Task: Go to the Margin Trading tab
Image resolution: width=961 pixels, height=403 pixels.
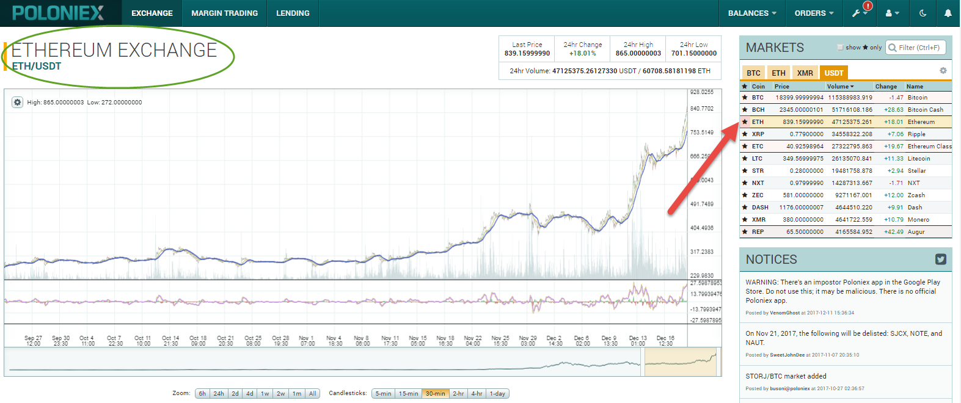Action: point(224,13)
